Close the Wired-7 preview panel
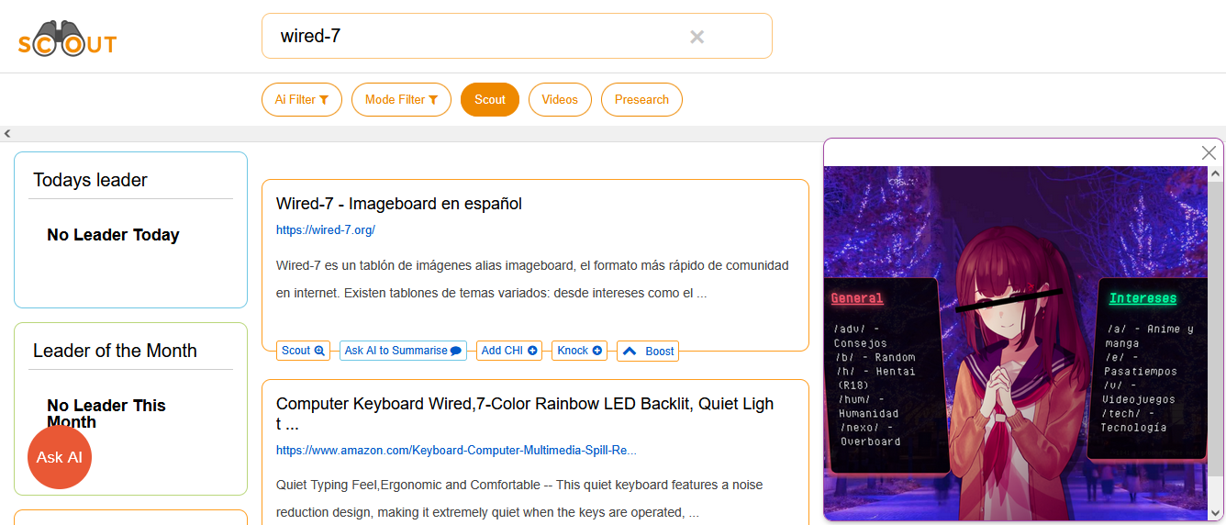1226x525 pixels. pyautogui.click(x=1209, y=152)
